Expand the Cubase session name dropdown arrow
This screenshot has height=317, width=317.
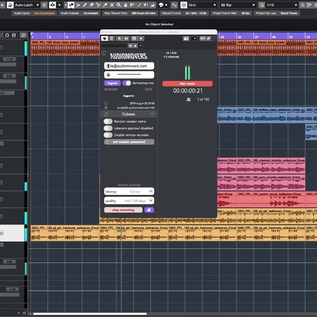tap(152, 114)
